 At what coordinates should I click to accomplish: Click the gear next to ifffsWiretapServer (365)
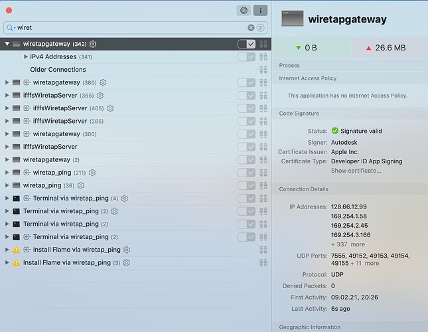click(100, 96)
